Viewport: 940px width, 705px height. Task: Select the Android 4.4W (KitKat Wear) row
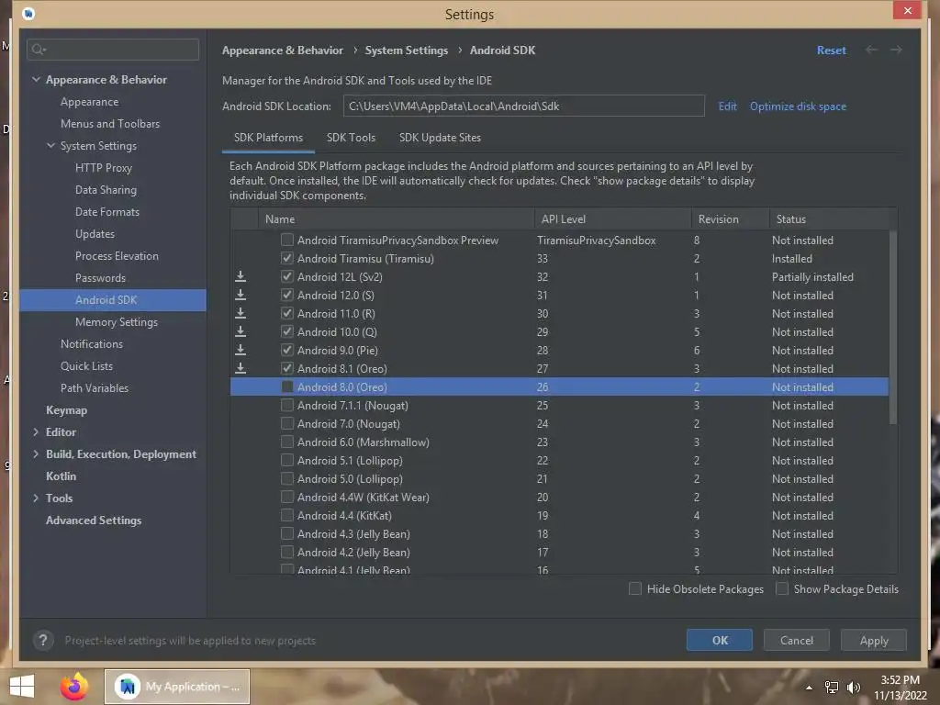(x=559, y=497)
